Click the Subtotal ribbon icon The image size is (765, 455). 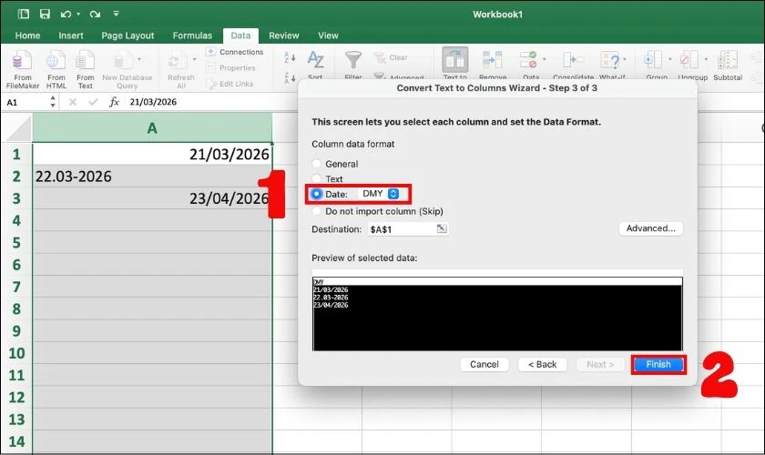tap(728, 61)
